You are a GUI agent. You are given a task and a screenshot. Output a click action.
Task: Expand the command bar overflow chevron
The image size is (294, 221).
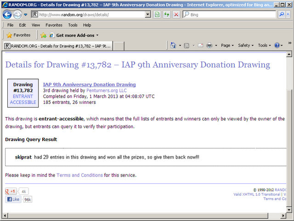290,43
